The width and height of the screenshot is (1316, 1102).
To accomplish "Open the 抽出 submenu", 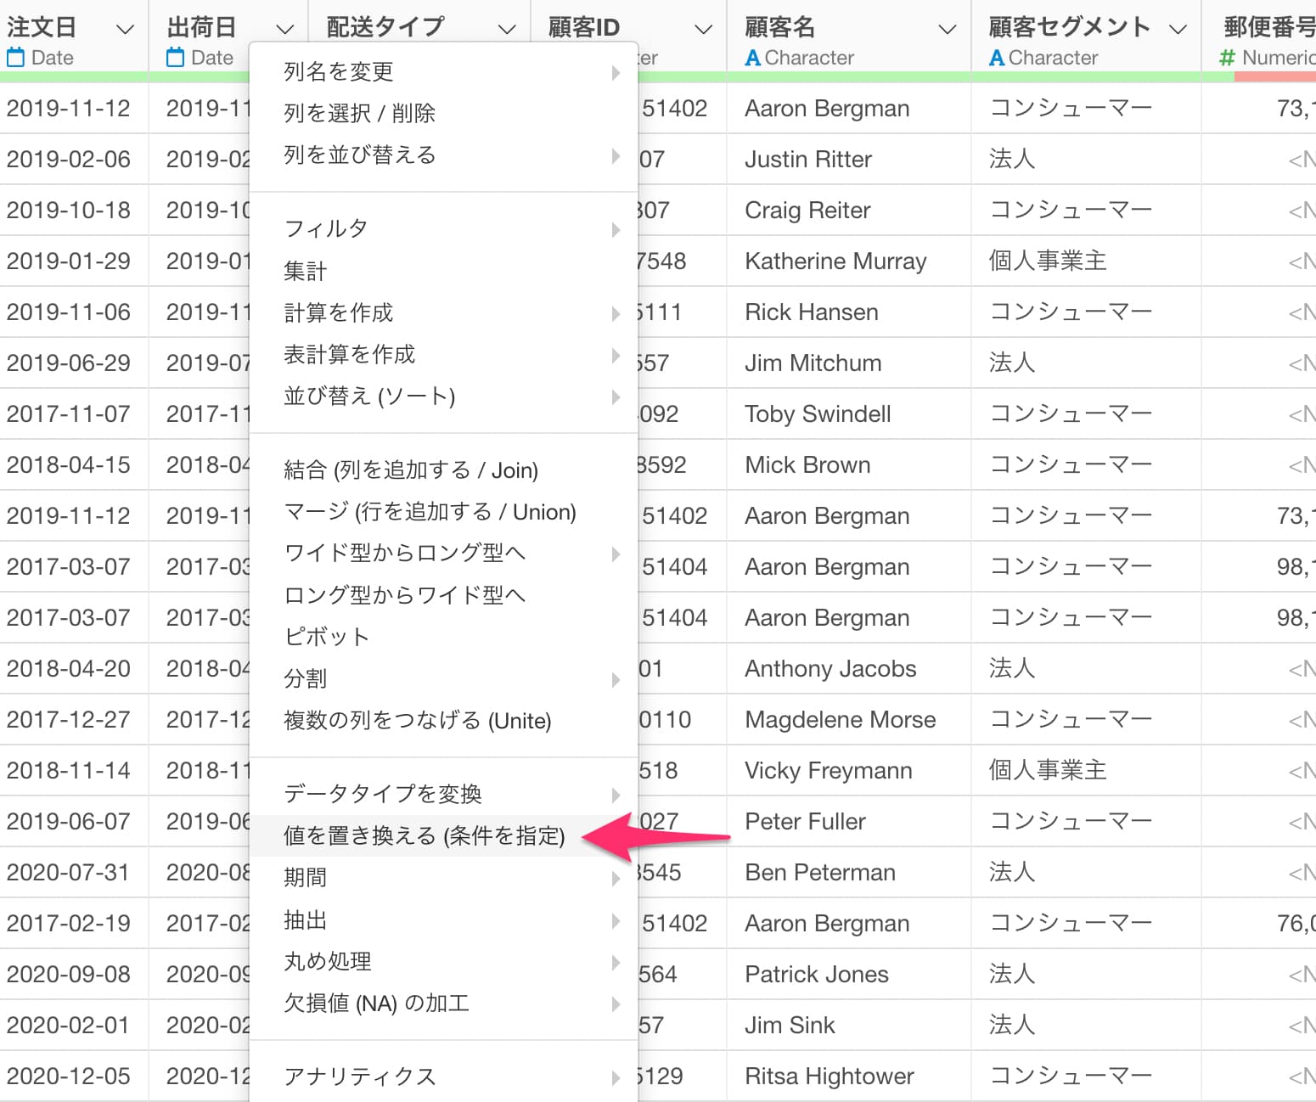I will [443, 920].
